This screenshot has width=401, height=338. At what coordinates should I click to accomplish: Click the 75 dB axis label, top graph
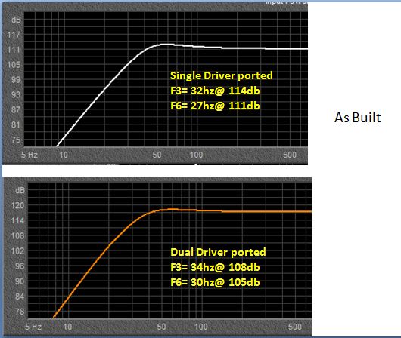[15, 140]
